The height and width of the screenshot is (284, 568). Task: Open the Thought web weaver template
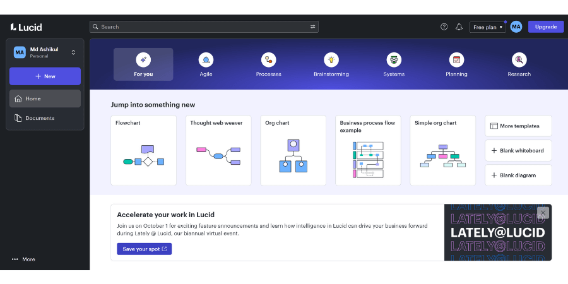(x=218, y=150)
